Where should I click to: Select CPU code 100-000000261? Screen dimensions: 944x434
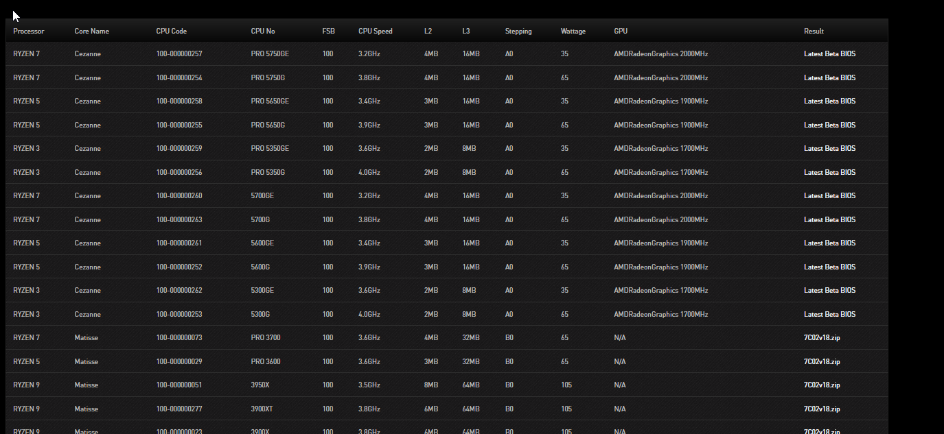click(x=179, y=243)
